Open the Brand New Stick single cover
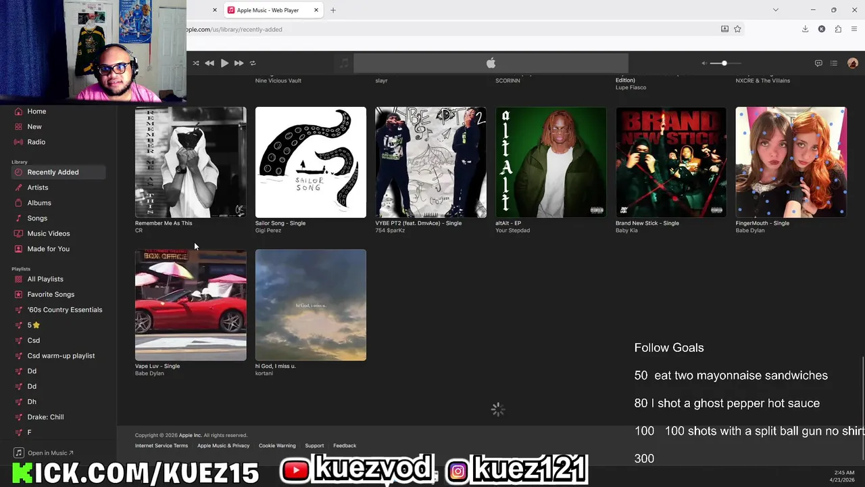Screen dimensions: 865x487 671,162
